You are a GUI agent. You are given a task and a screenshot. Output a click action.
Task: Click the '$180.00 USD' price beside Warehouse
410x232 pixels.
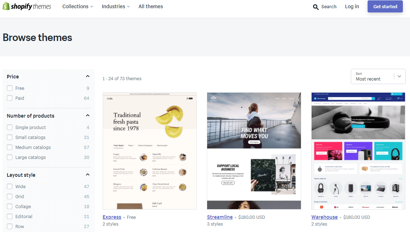[x=357, y=217]
